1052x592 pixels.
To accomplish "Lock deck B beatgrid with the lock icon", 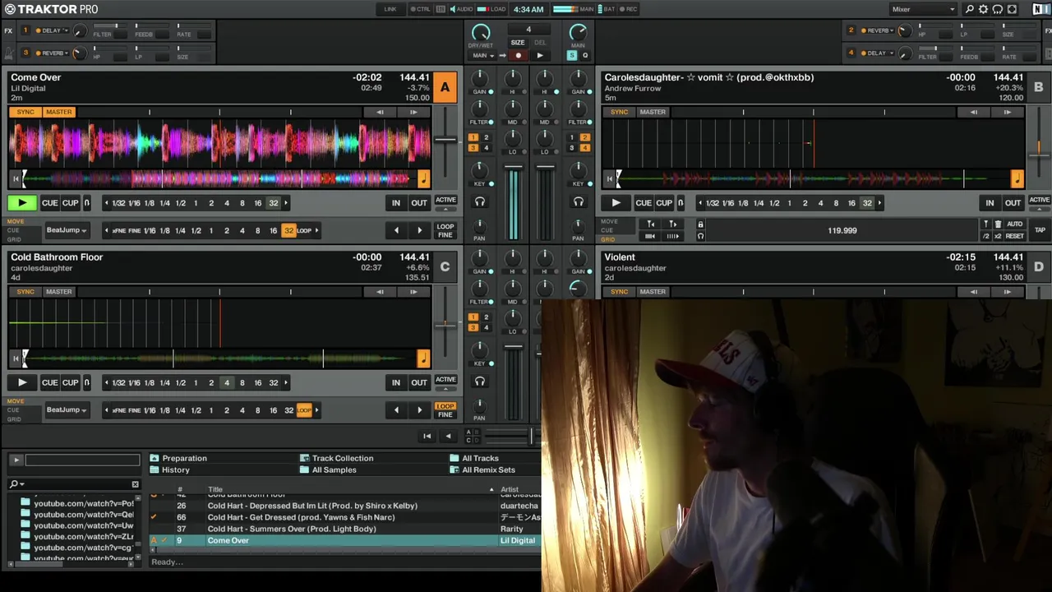I will 700,224.
